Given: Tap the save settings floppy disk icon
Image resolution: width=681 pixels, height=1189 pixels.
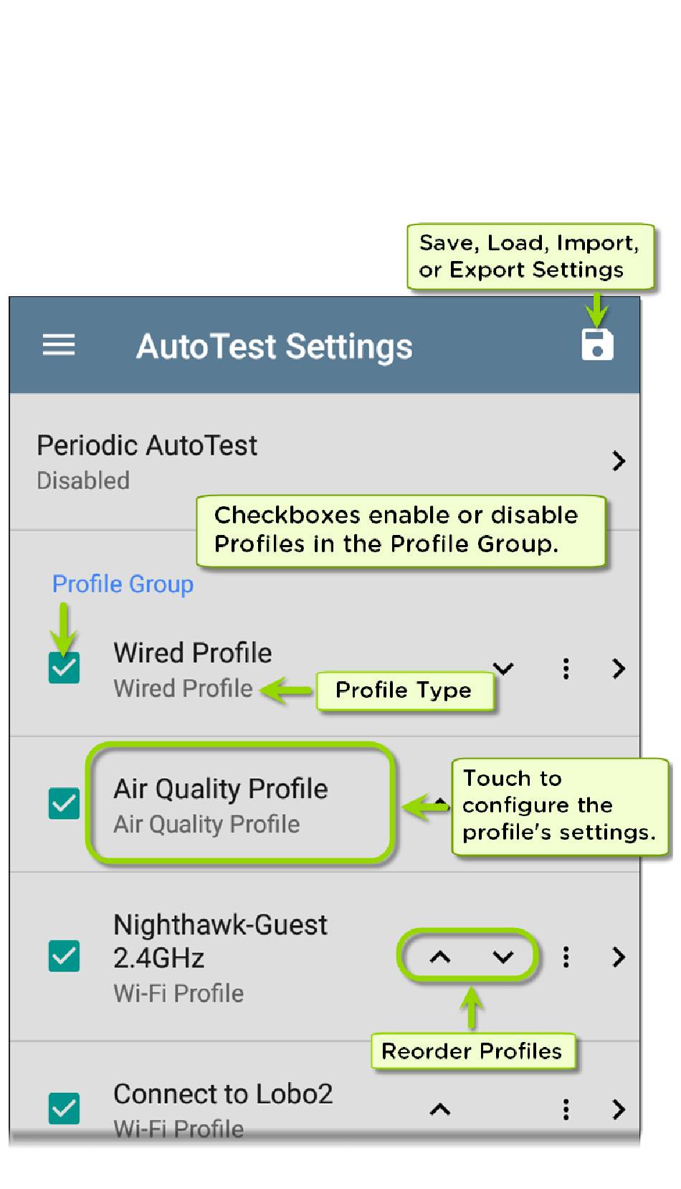Looking at the screenshot, I should pos(597,345).
